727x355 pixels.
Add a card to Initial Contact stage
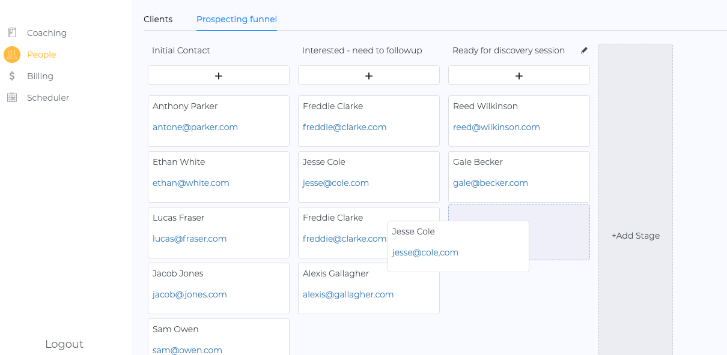coord(219,76)
